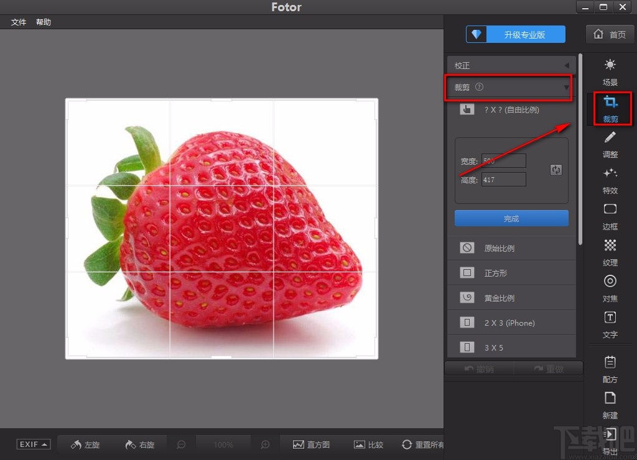The height and width of the screenshot is (460, 637).
Task: Open the 场景 (Scenes) tool
Action: click(610, 71)
